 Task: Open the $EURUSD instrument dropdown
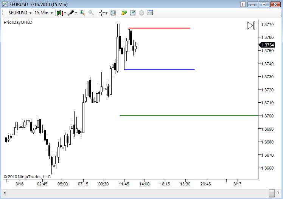click(20, 13)
